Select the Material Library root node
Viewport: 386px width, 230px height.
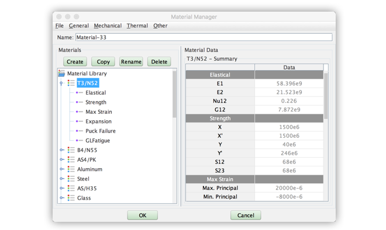pos(87,74)
